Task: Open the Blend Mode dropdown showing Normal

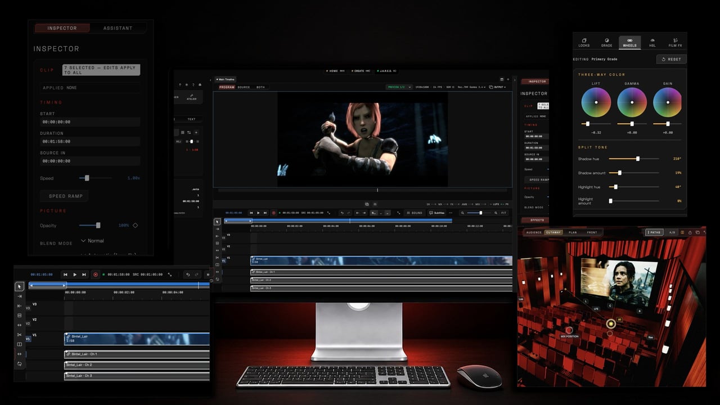Action: point(93,241)
